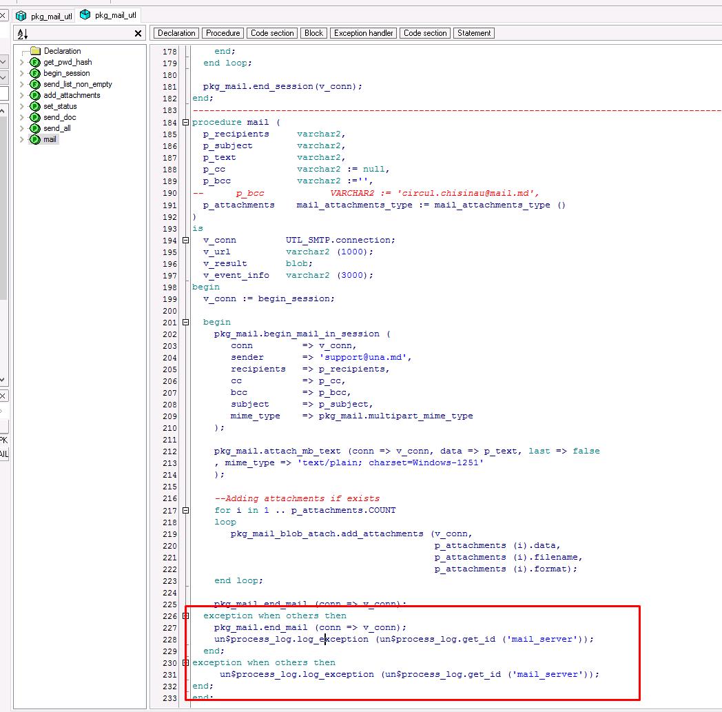Image resolution: width=722 pixels, height=712 pixels.
Task: Click the mail procedure icon
Action: click(x=35, y=139)
